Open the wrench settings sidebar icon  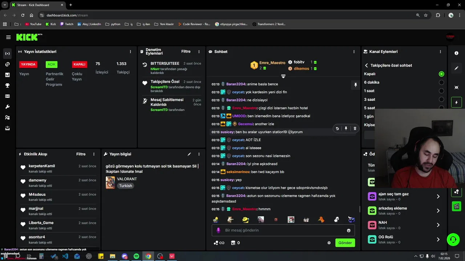7,107
